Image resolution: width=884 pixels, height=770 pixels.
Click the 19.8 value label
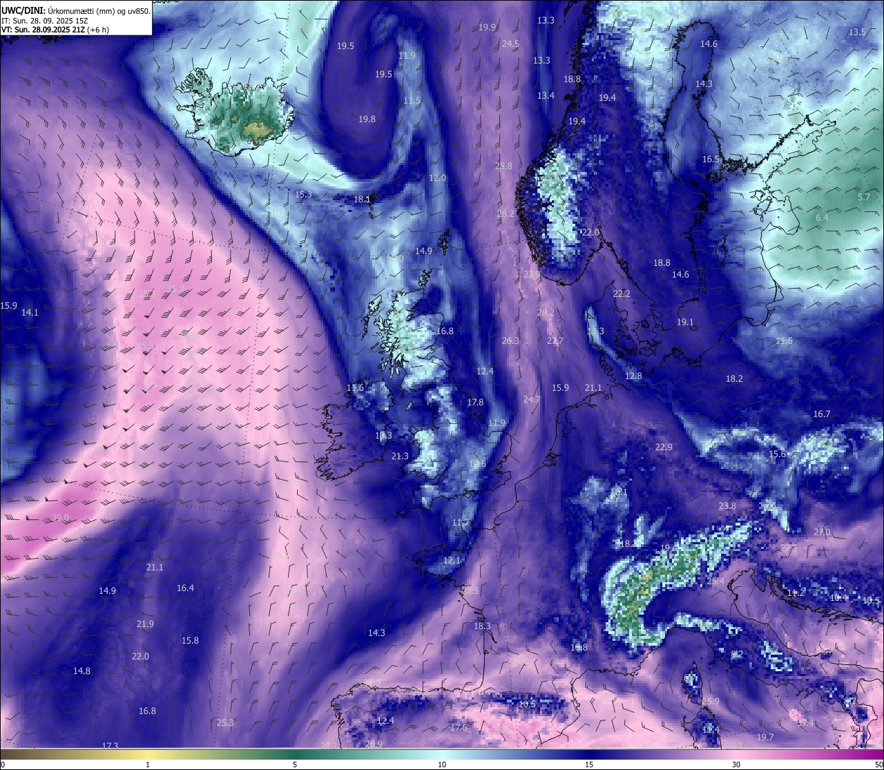click(x=367, y=119)
